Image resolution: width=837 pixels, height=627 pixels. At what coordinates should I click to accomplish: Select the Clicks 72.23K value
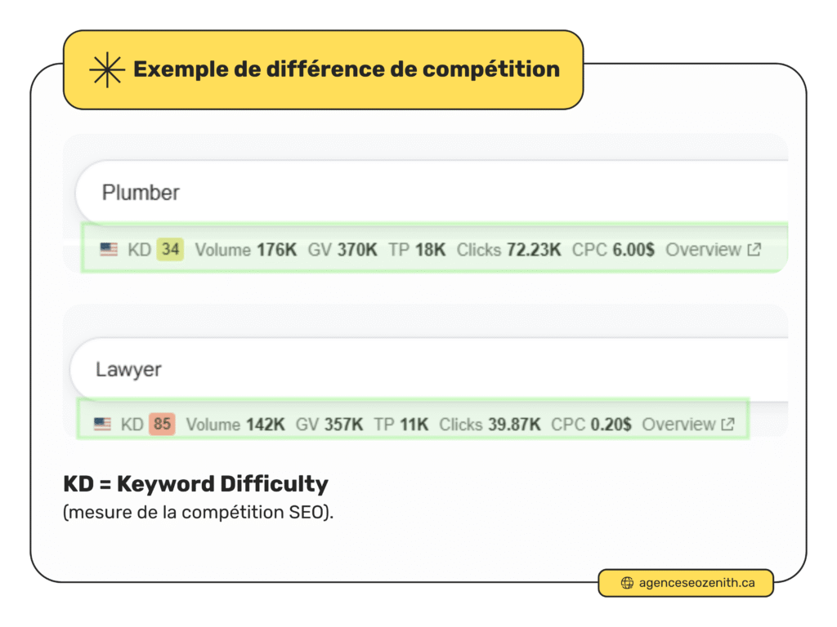point(508,250)
